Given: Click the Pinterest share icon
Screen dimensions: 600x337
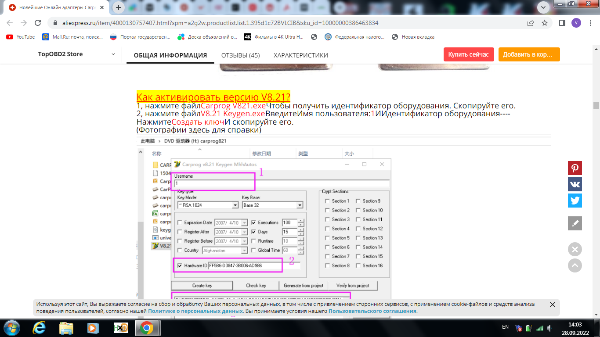Looking at the screenshot, I should tap(575, 168).
